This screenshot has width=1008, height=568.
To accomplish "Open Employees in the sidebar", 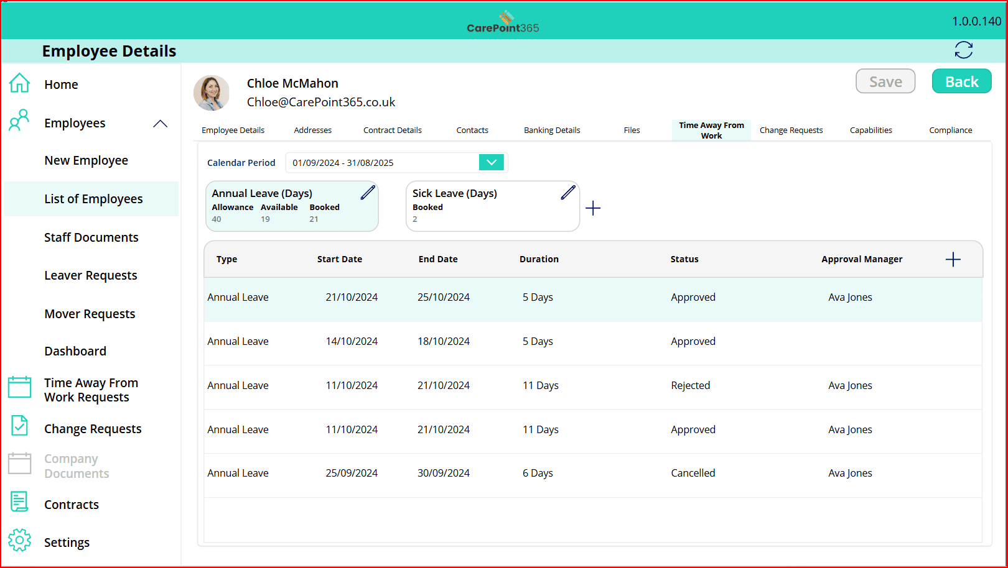I will point(75,123).
